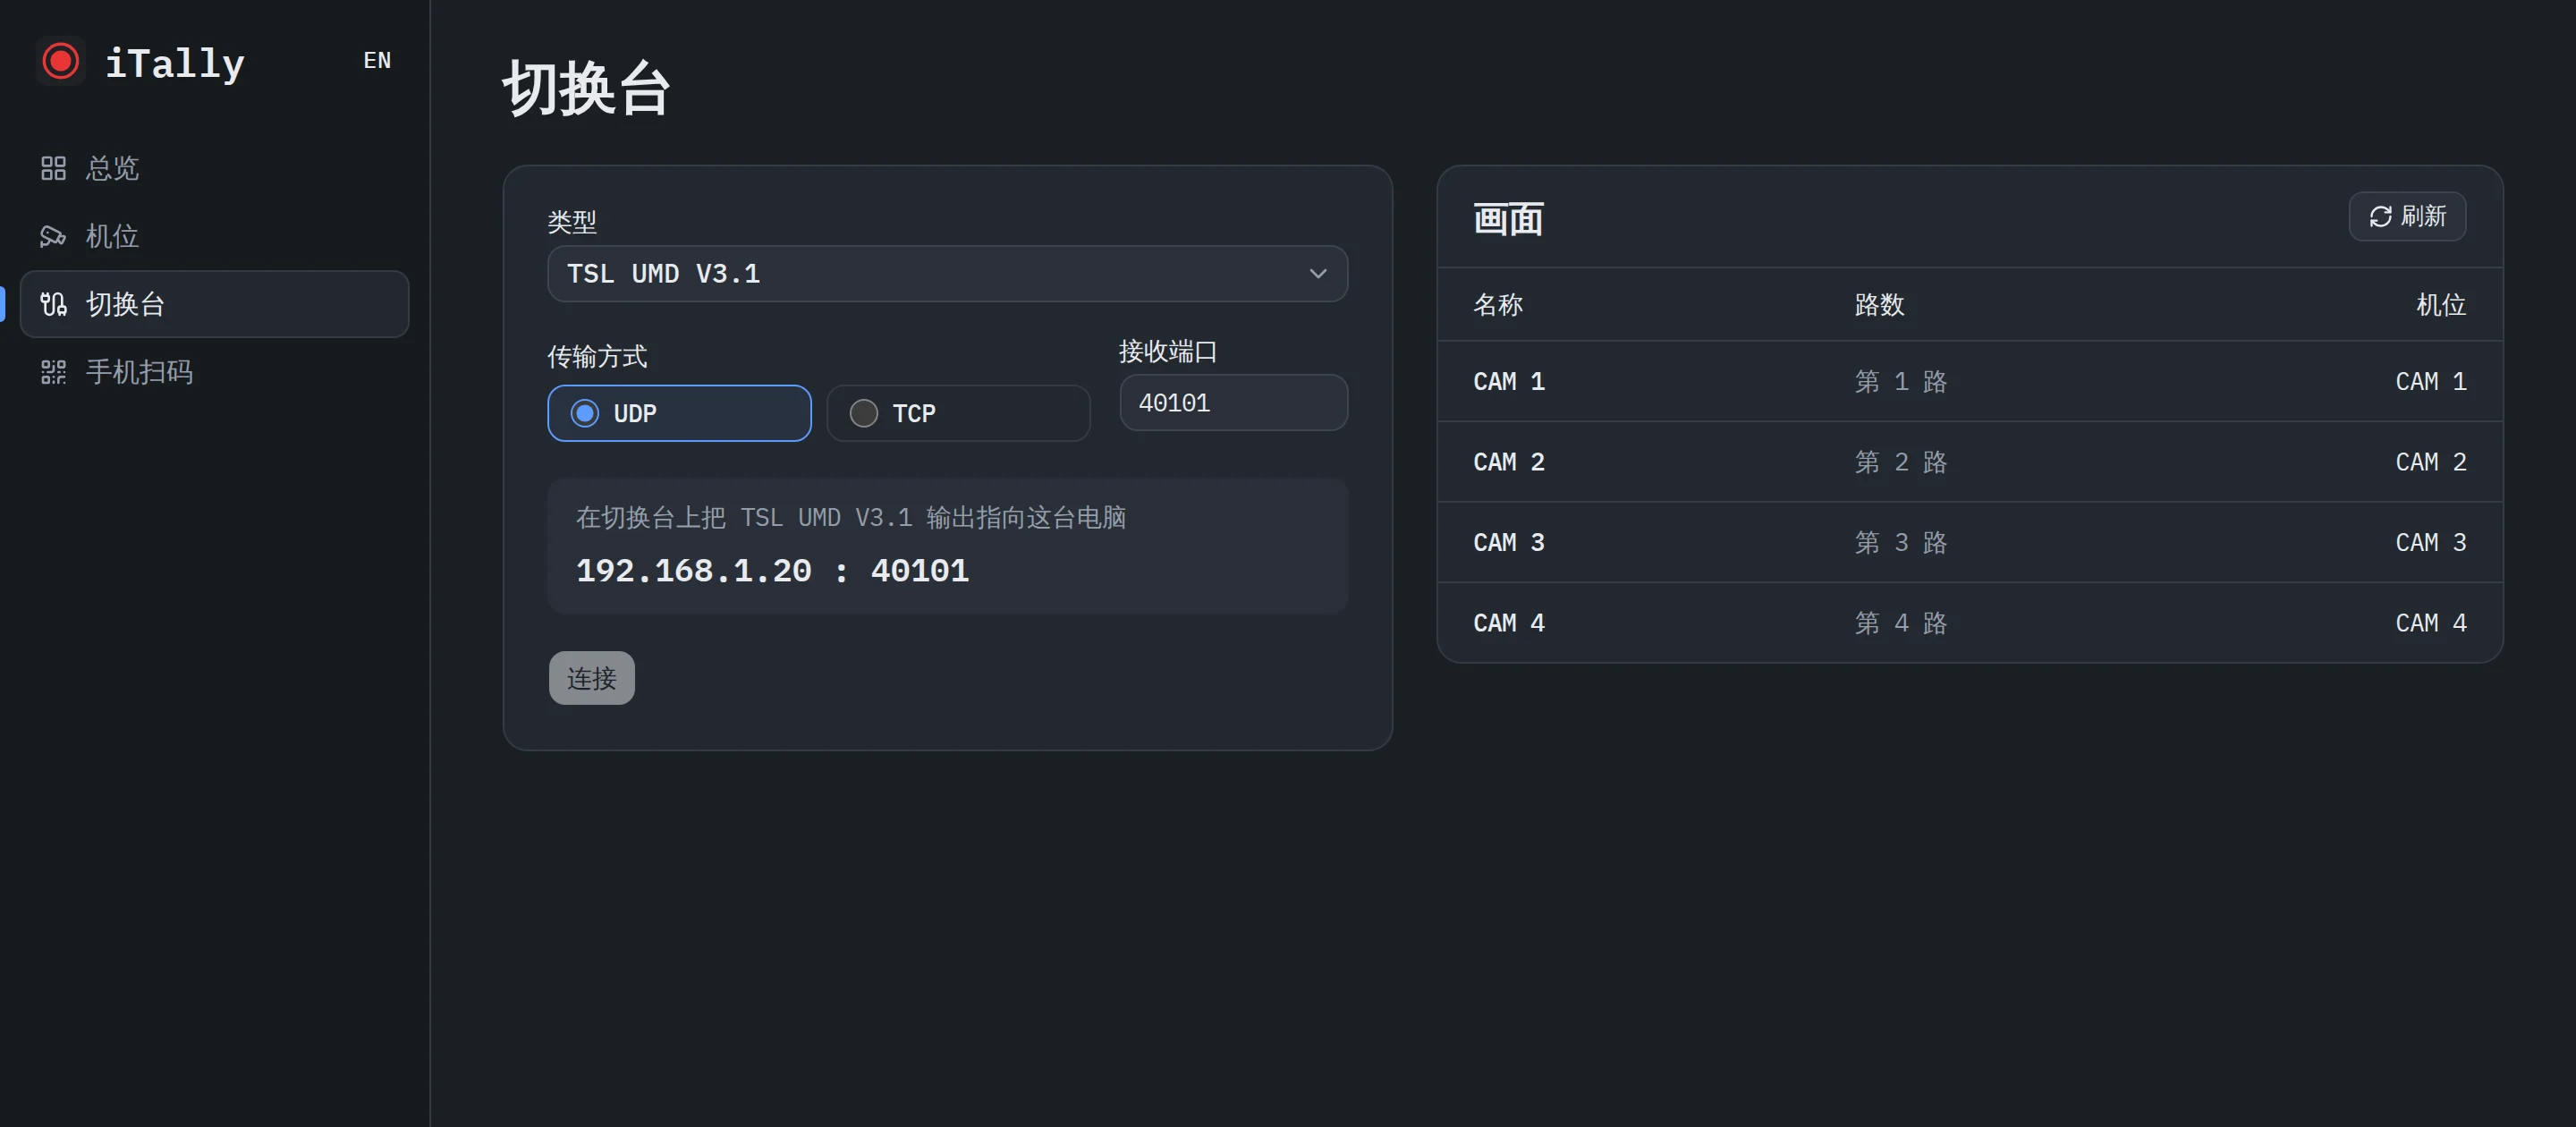Click the 传输方式 field label

click(x=597, y=357)
